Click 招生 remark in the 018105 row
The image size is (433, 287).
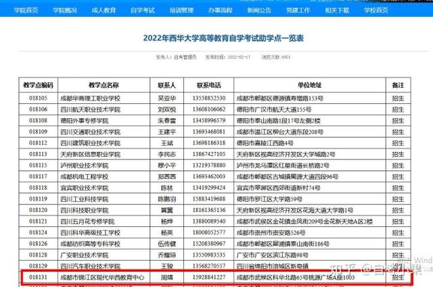pyautogui.click(x=398, y=99)
